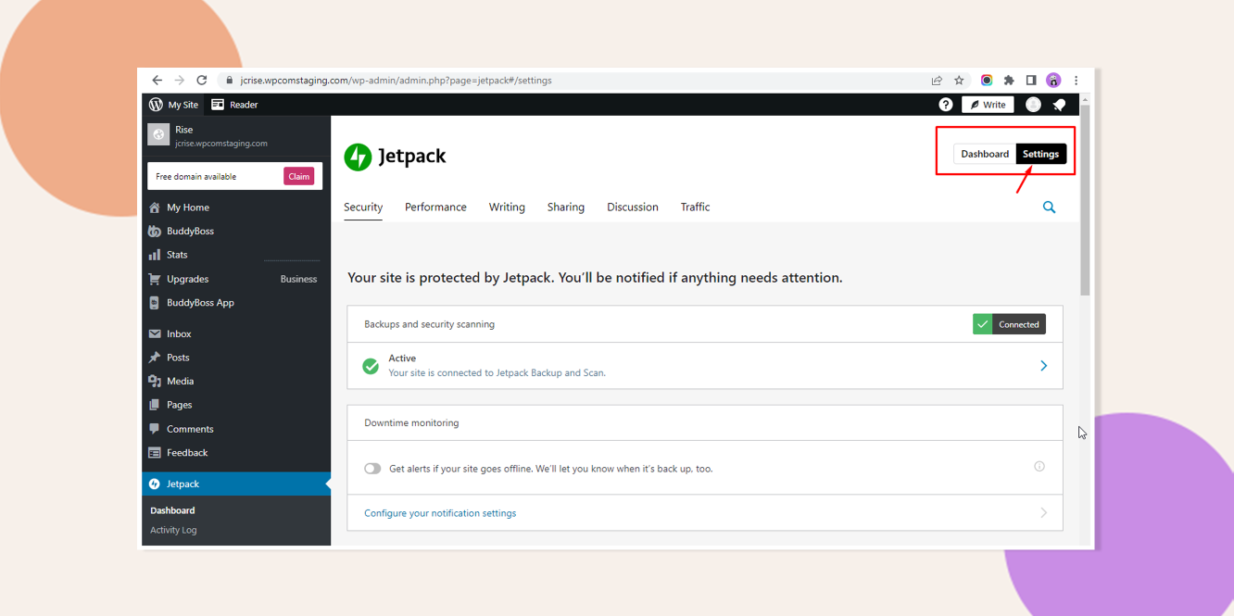Select the Traffic tab
1234x616 pixels.
tap(695, 207)
